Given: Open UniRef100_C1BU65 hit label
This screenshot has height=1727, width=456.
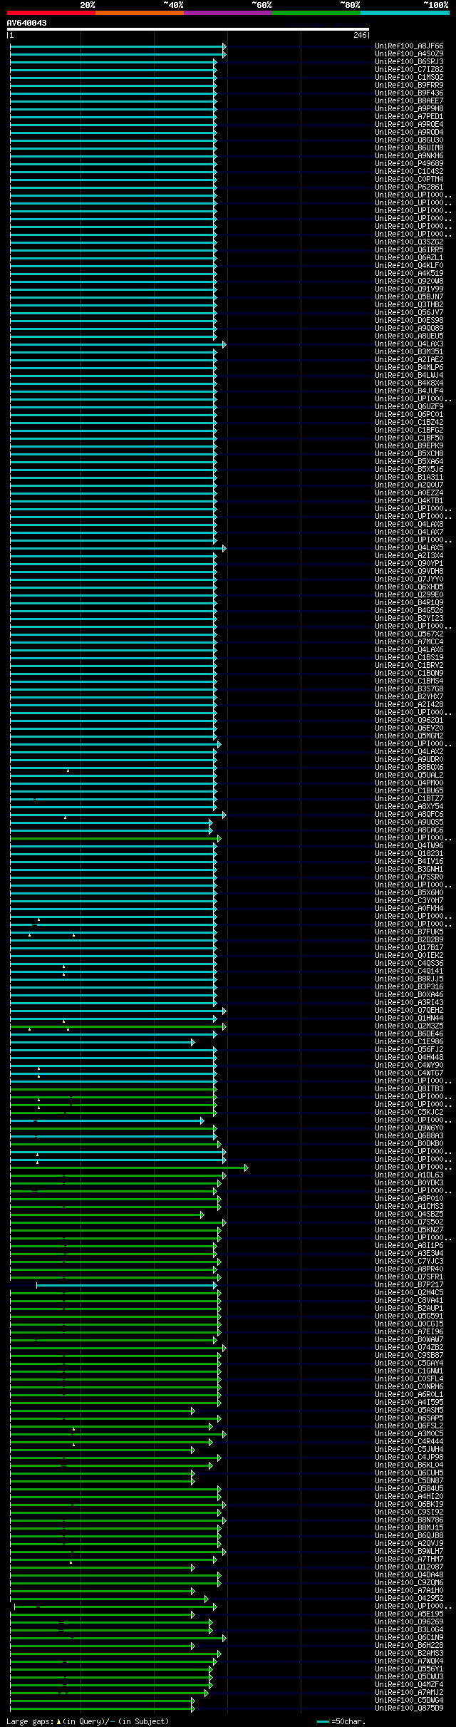Looking at the screenshot, I should (409, 791).
